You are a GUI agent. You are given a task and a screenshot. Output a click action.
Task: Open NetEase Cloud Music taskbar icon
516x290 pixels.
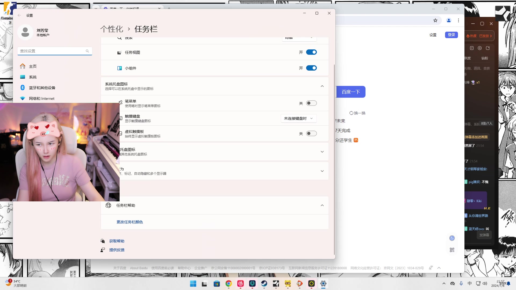(x=240, y=284)
